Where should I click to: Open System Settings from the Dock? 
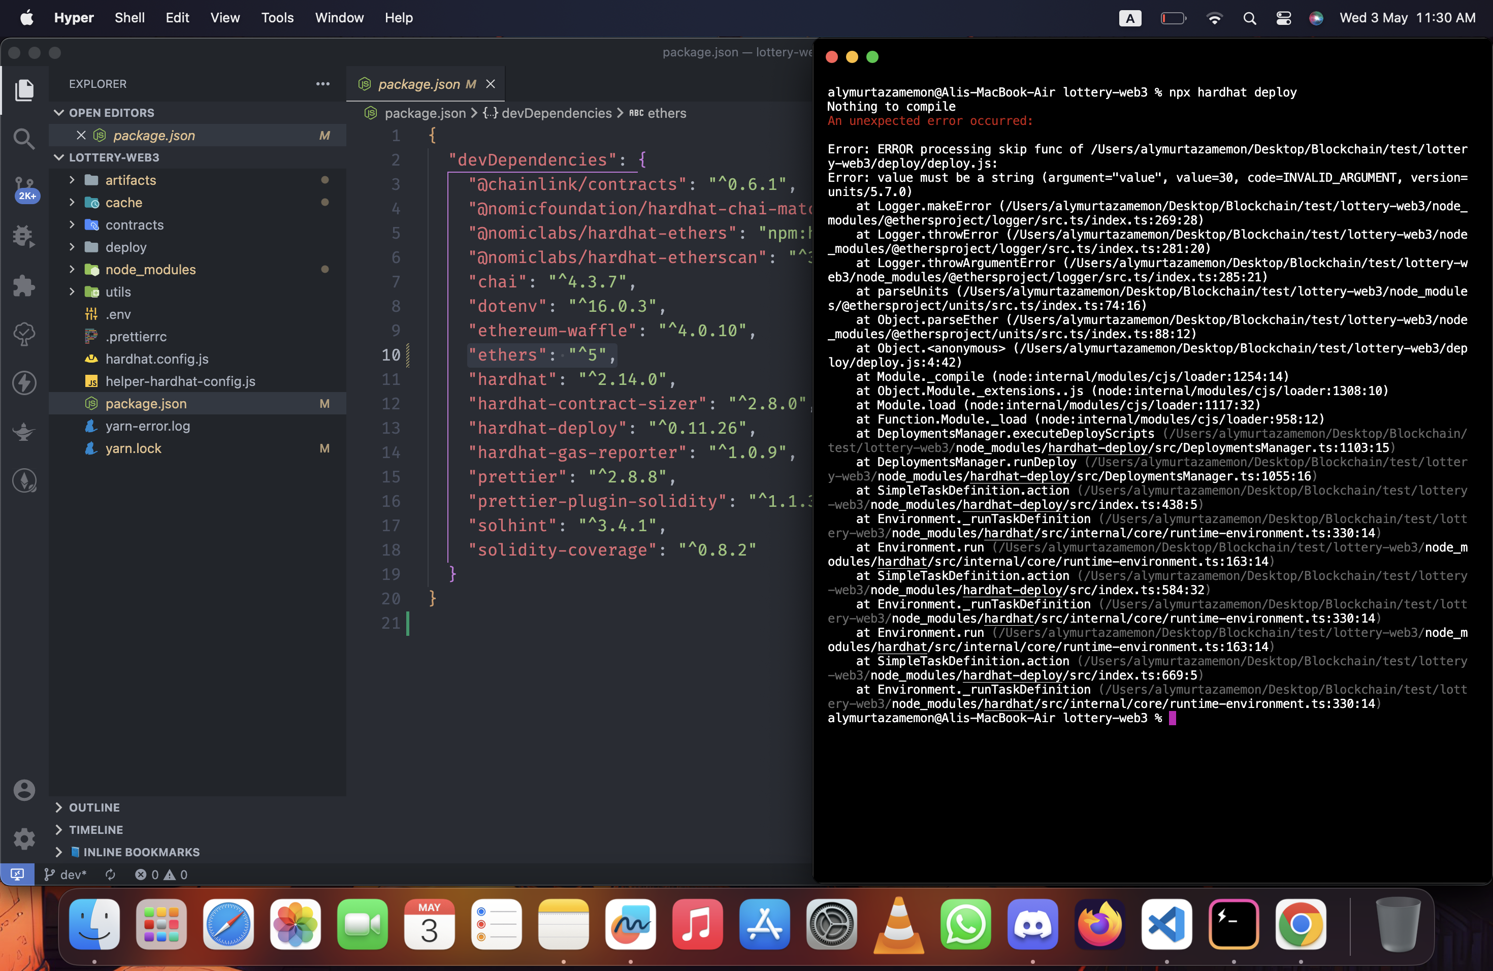pyautogui.click(x=832, y=924)
